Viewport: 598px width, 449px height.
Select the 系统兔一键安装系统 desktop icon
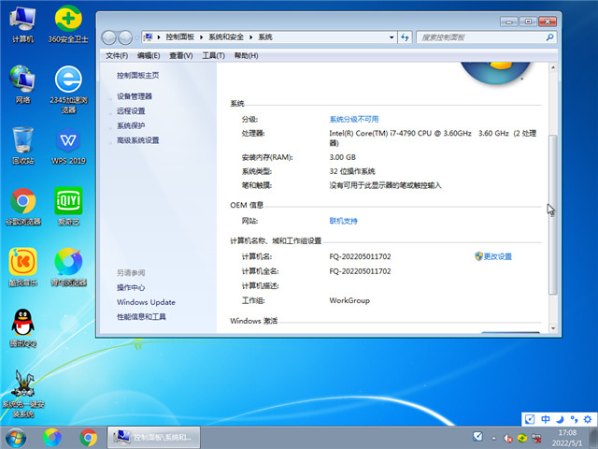click(22, 393)
